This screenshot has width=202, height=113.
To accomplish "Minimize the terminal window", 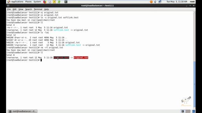I will coord(187,6).
